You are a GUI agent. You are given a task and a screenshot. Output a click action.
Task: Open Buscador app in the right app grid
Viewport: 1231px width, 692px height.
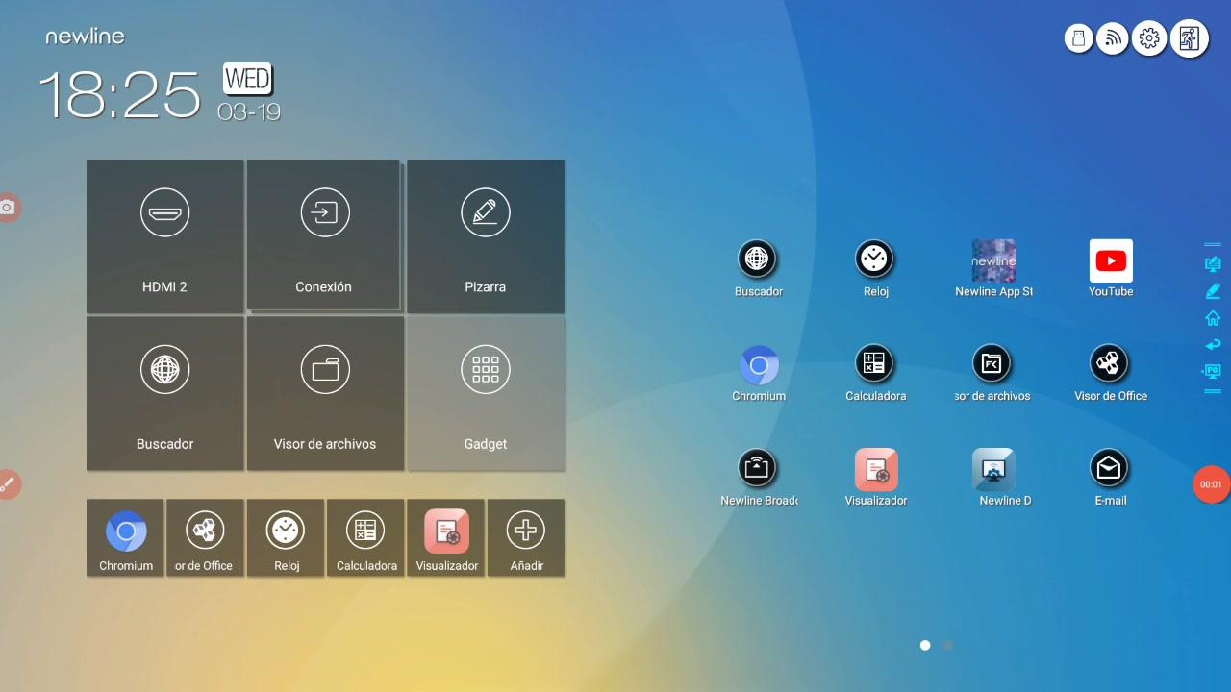(758, 268)
